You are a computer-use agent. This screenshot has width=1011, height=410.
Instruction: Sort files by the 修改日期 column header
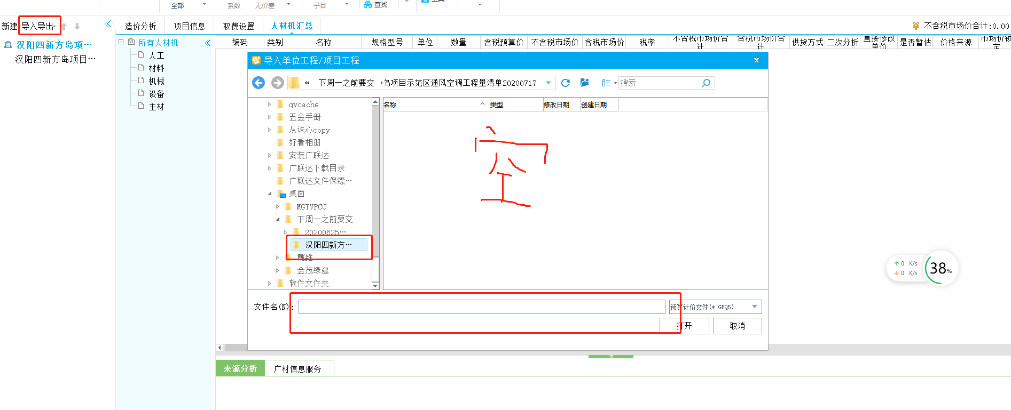[x=561, y=104]
